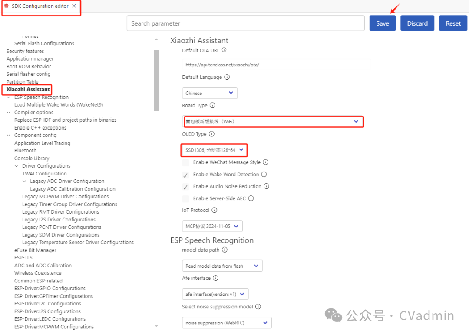Select Partition Table in the sidebar
This screenshot has height=334, width=469.
pyautogui.click(x=23, y=82)
